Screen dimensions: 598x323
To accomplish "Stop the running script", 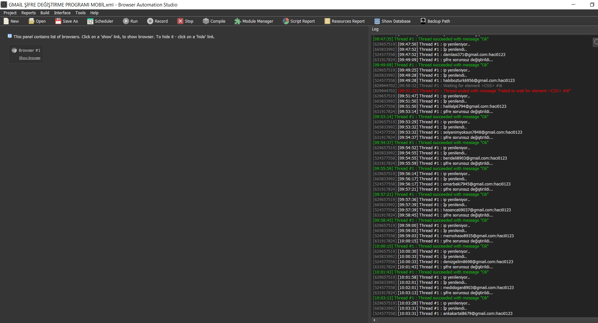I will point(186,21).
